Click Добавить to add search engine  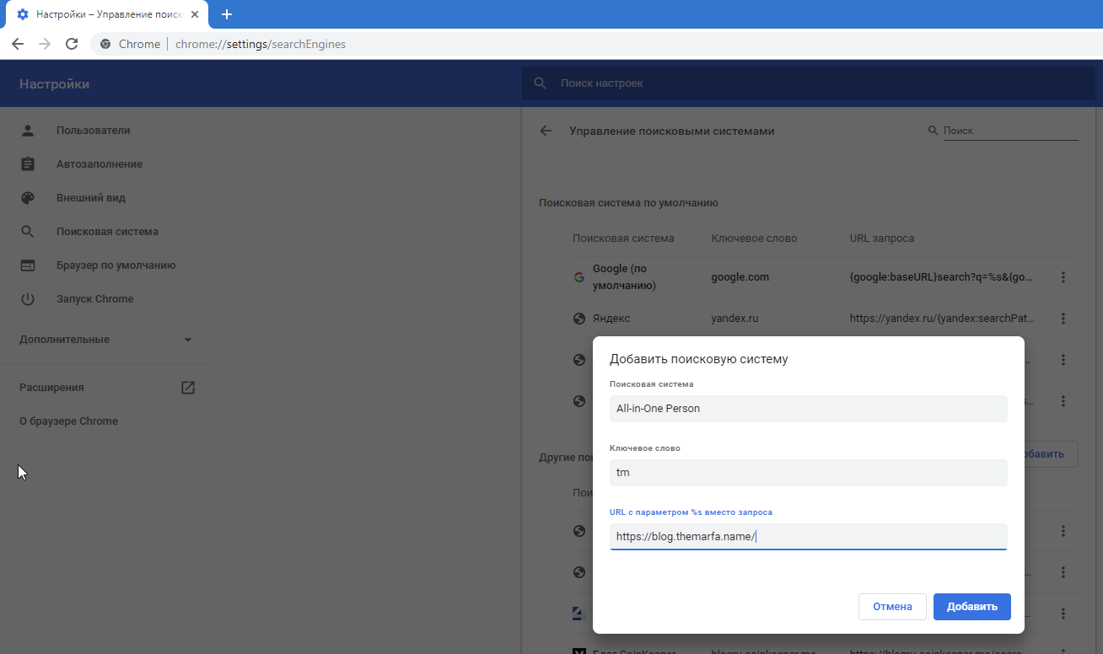coord(971,607)
